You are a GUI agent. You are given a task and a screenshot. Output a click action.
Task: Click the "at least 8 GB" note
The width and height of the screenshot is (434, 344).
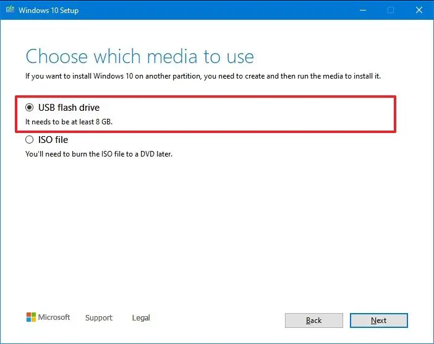pyautogui.click(x=69, y=122)
